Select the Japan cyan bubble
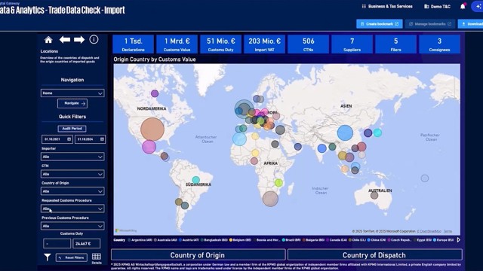 coord(377,132)
